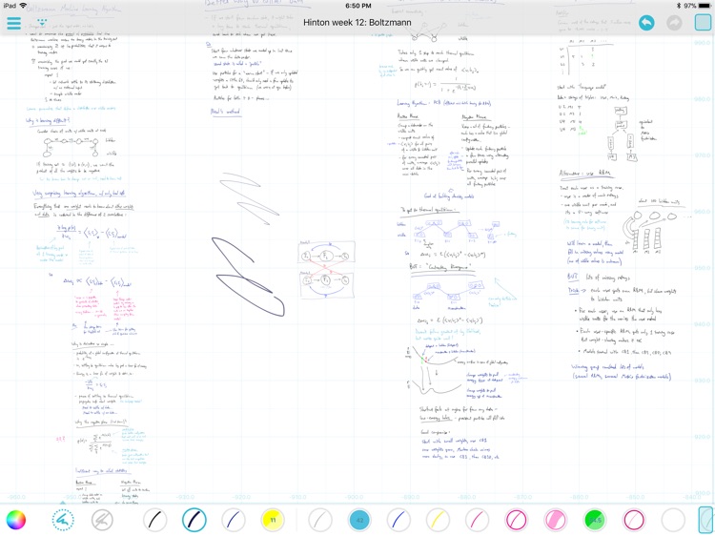Select the empty white pen slot
This screenshot has width=715, height=536.
[673, 520]
